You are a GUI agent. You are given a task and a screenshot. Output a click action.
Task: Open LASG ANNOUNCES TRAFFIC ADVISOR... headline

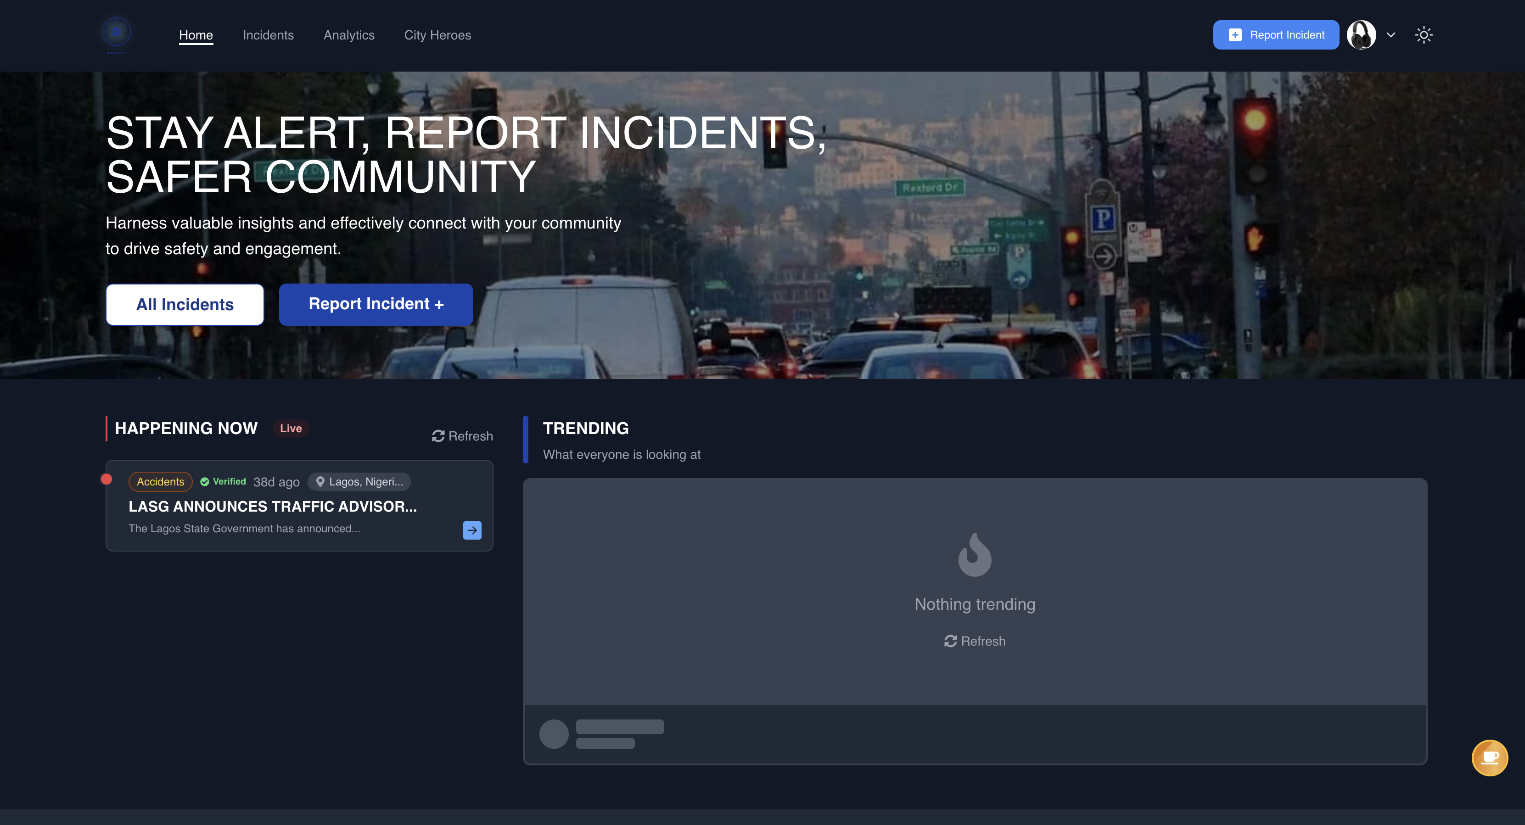pos(273,507)
